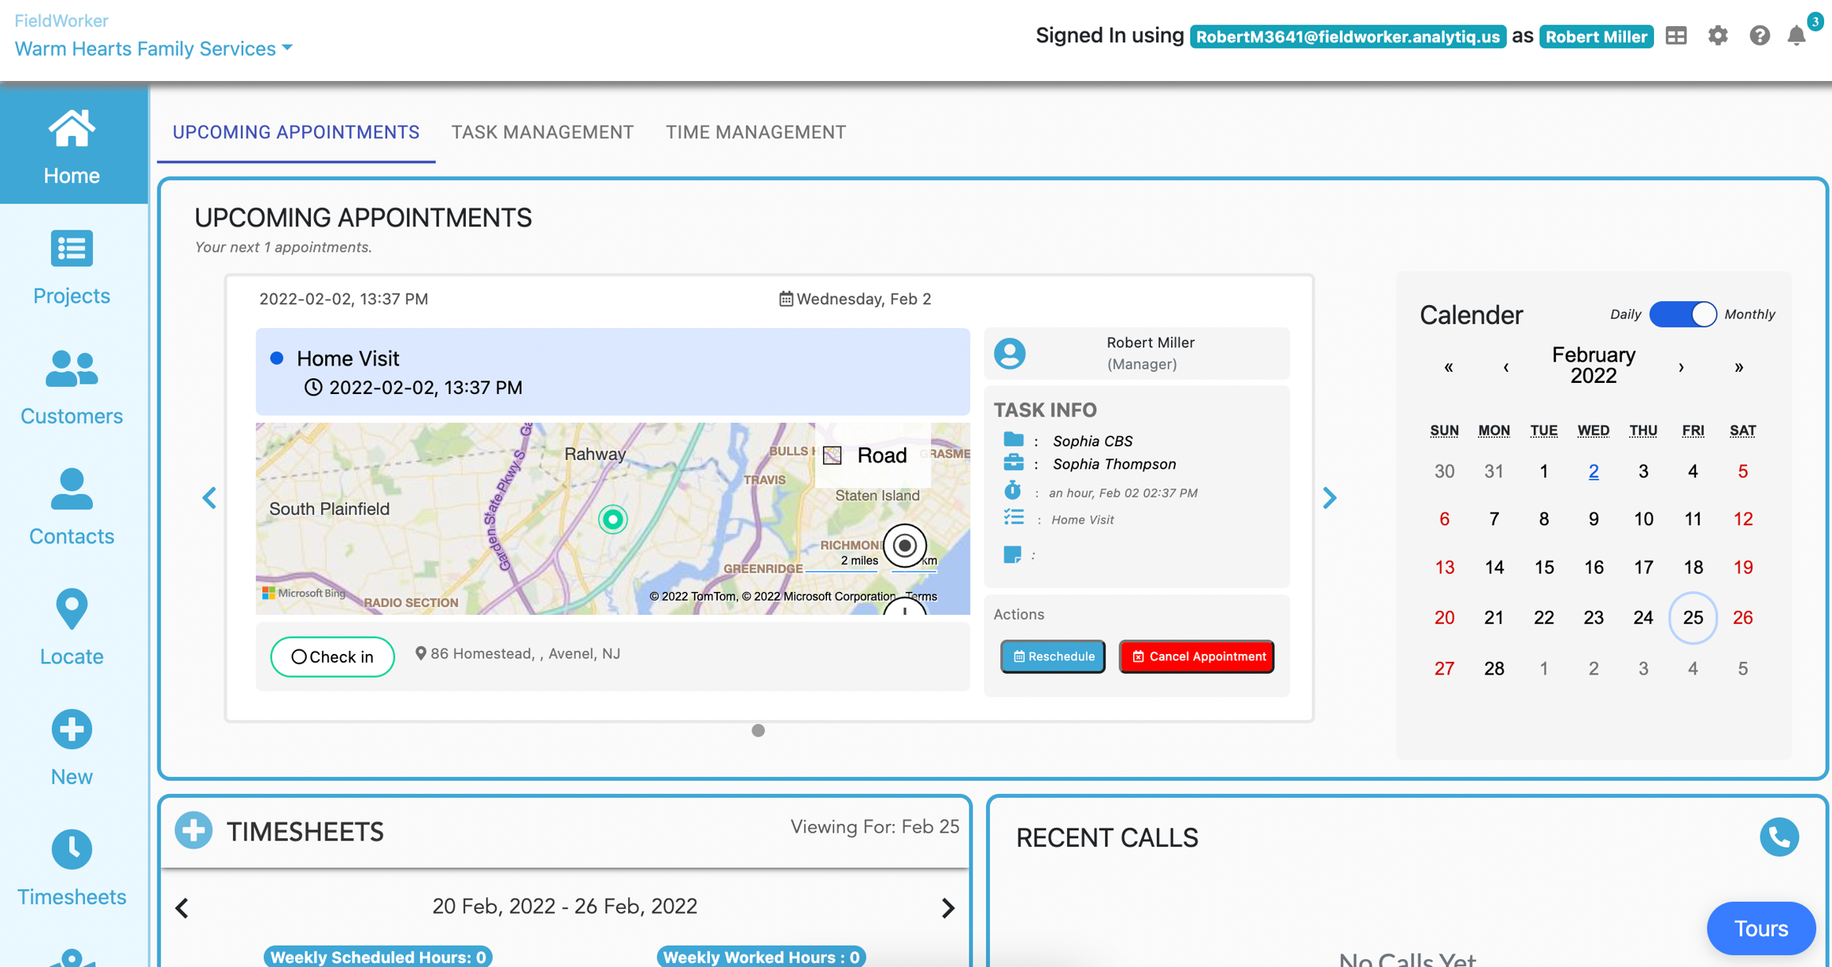1832x967 pixels.
Task: Select February 2 on the calendar
Action: tap(1593, 471)
